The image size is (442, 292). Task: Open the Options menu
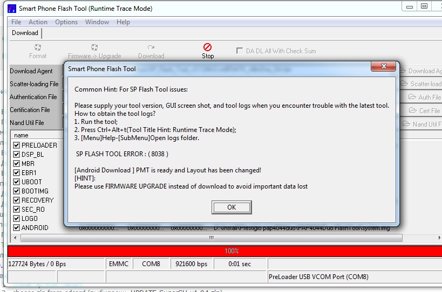pos(66,22)
